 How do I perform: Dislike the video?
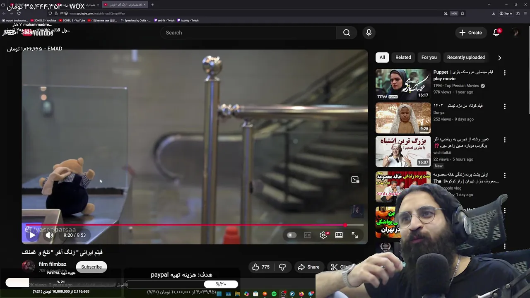(282, 267)
